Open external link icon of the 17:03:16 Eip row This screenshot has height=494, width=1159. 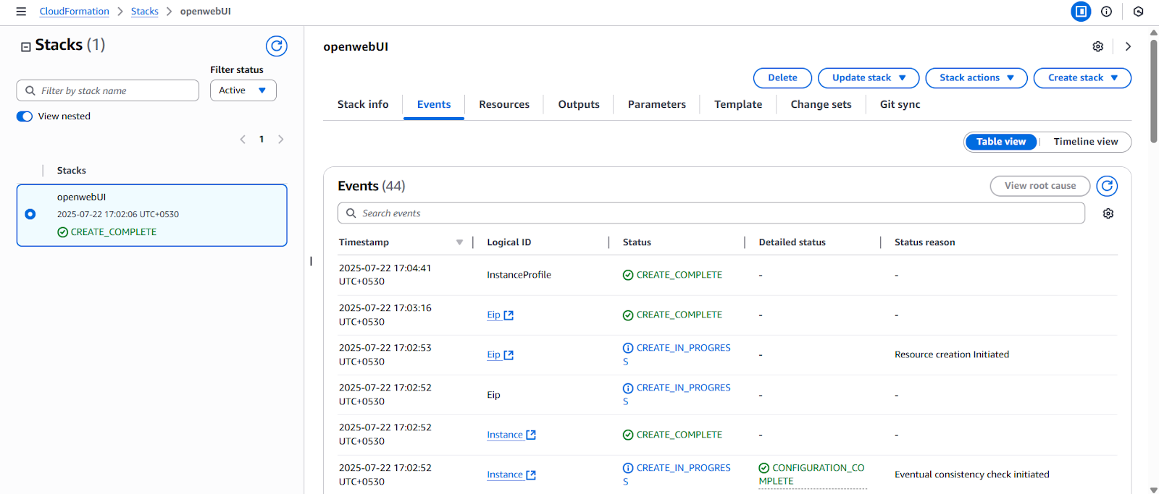509,315
